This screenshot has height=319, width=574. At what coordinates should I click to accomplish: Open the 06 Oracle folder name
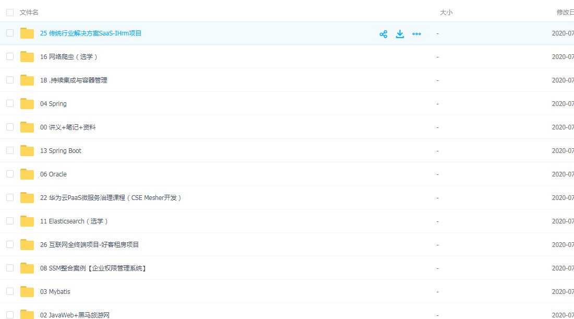click(53, 174)
